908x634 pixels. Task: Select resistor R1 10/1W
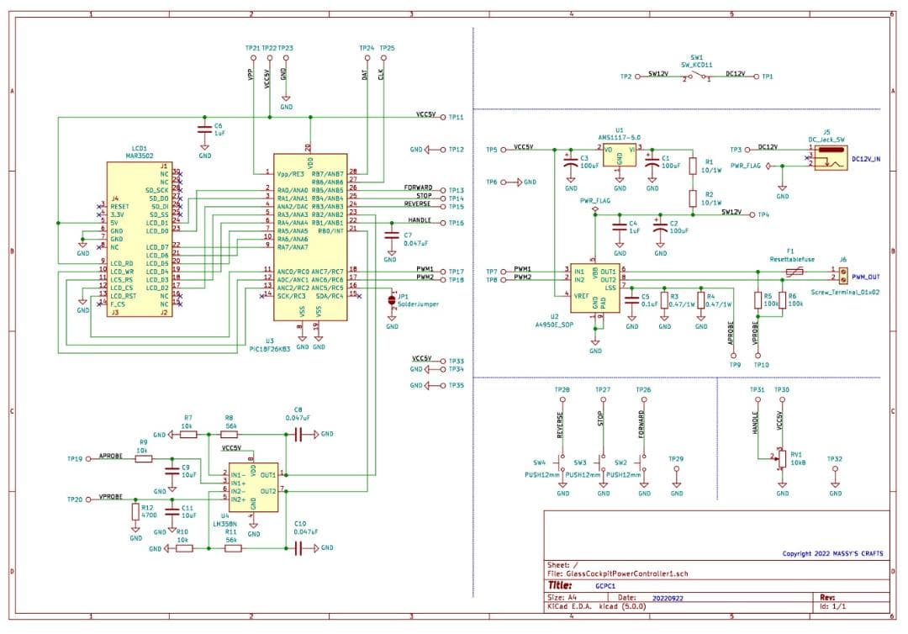pyautogui.click(x=693, y=165)
